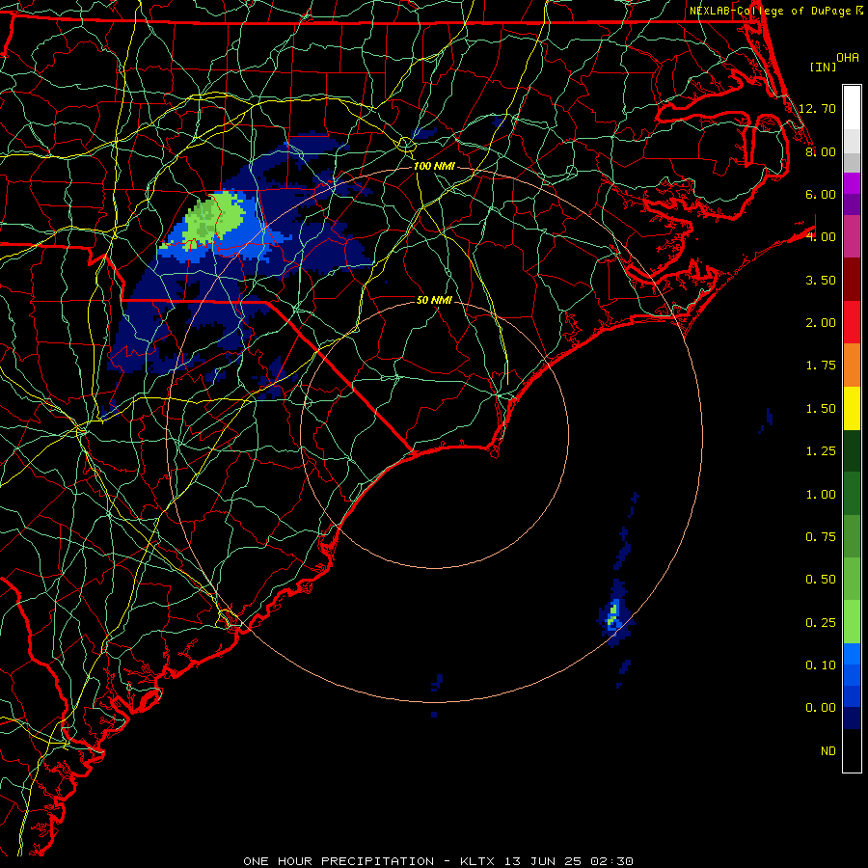Click the [IN] units label
The image size is (868, 868).
[823, 67]
